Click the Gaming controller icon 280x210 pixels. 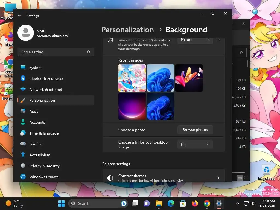23,144
